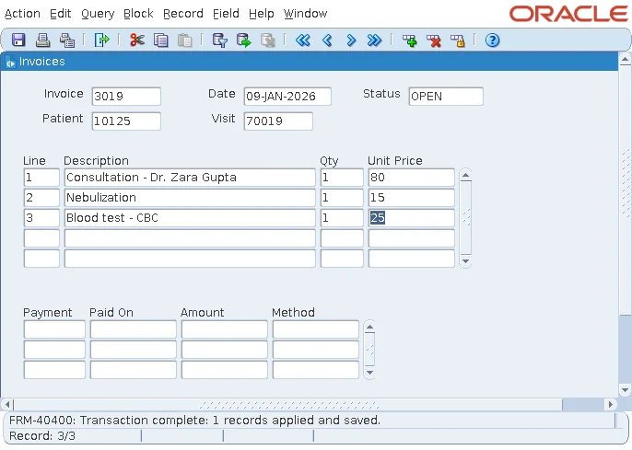Click the Print icon in the toolbar
The height and width of the screenshot is (450, 632).
(42, 40)
